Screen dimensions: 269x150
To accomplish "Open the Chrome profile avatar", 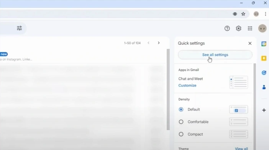I will click(256, 14).
